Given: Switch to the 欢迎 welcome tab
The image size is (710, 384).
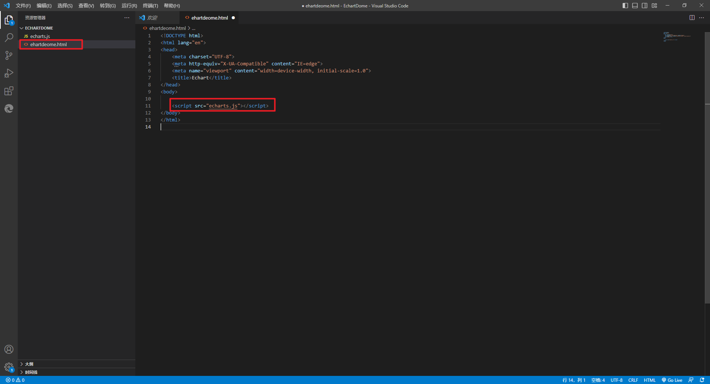Looking at the screenshot, I should [x=152, y=18].
